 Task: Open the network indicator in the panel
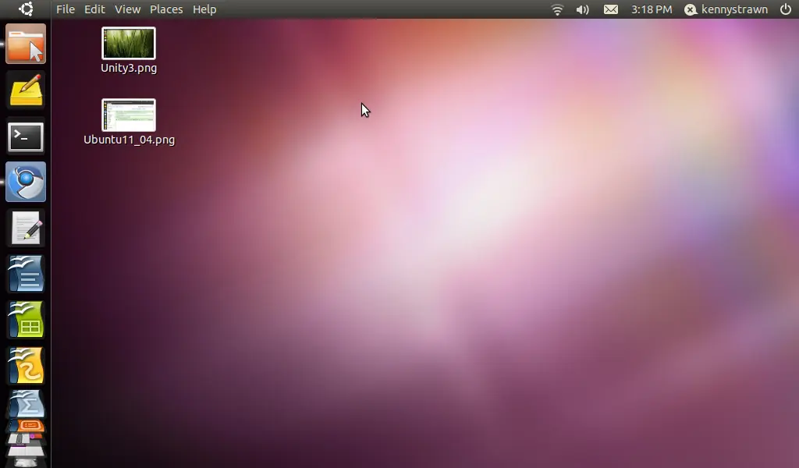click(x=556, y=9)
